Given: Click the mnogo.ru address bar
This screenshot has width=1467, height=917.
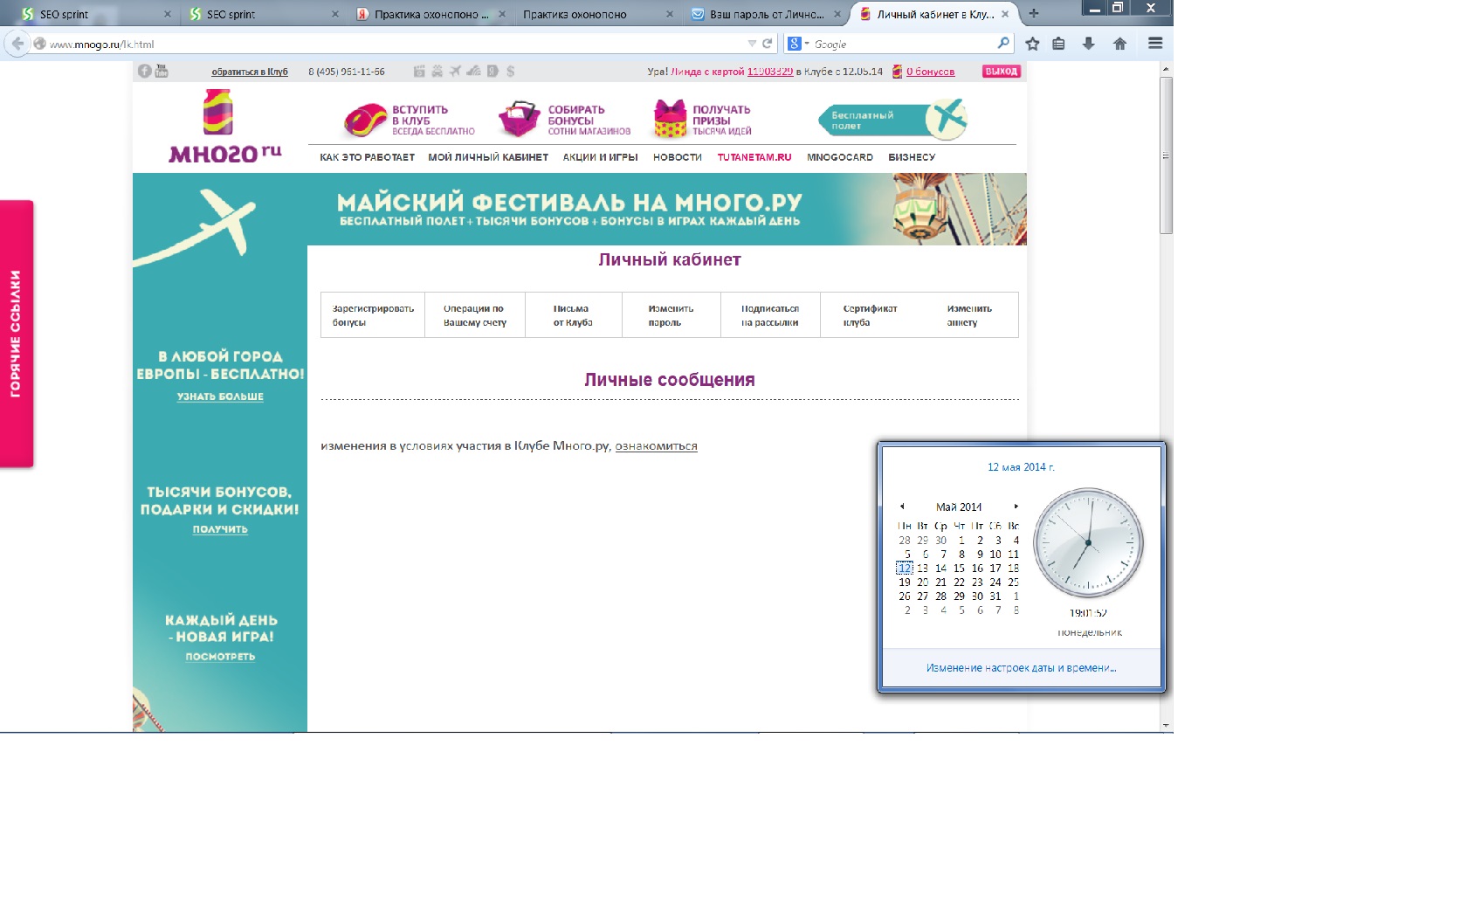Looking at the screenshot, I should pos(393,44).
